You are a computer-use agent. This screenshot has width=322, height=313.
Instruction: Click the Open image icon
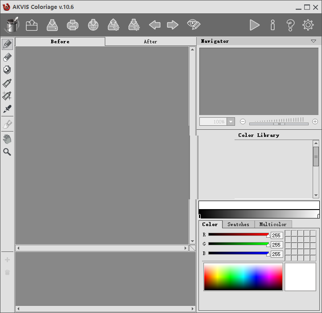click(32, 25)
